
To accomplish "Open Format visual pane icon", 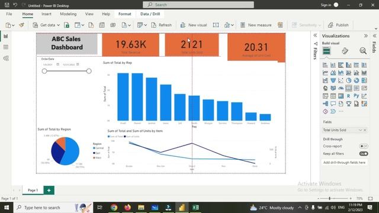I will [345, 51].
